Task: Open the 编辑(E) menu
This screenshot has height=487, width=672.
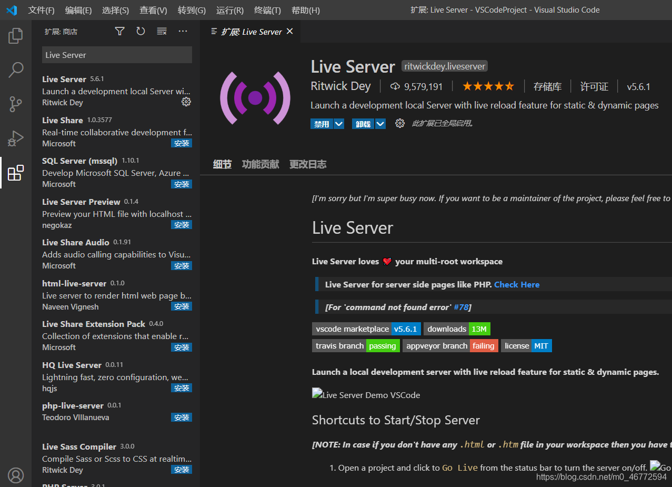Action: [78, 10]
